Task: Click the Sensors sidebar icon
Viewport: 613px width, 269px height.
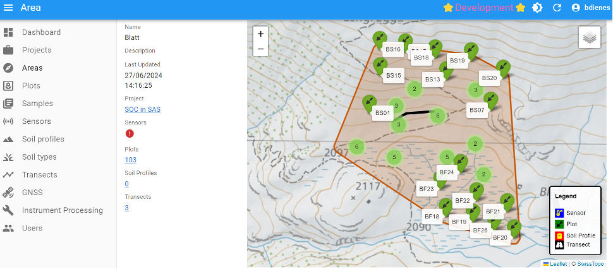Action: 9,121
